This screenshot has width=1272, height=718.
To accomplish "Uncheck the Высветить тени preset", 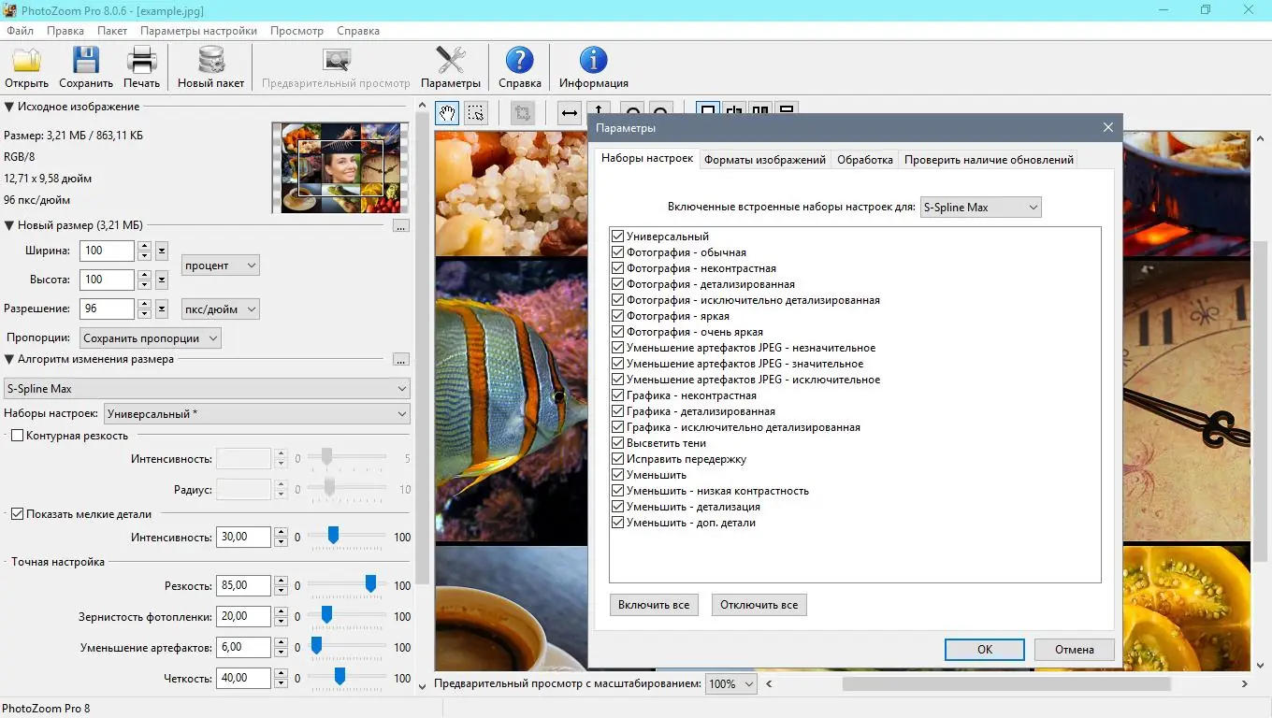I will pyautogui.click(x=617, y=443).
